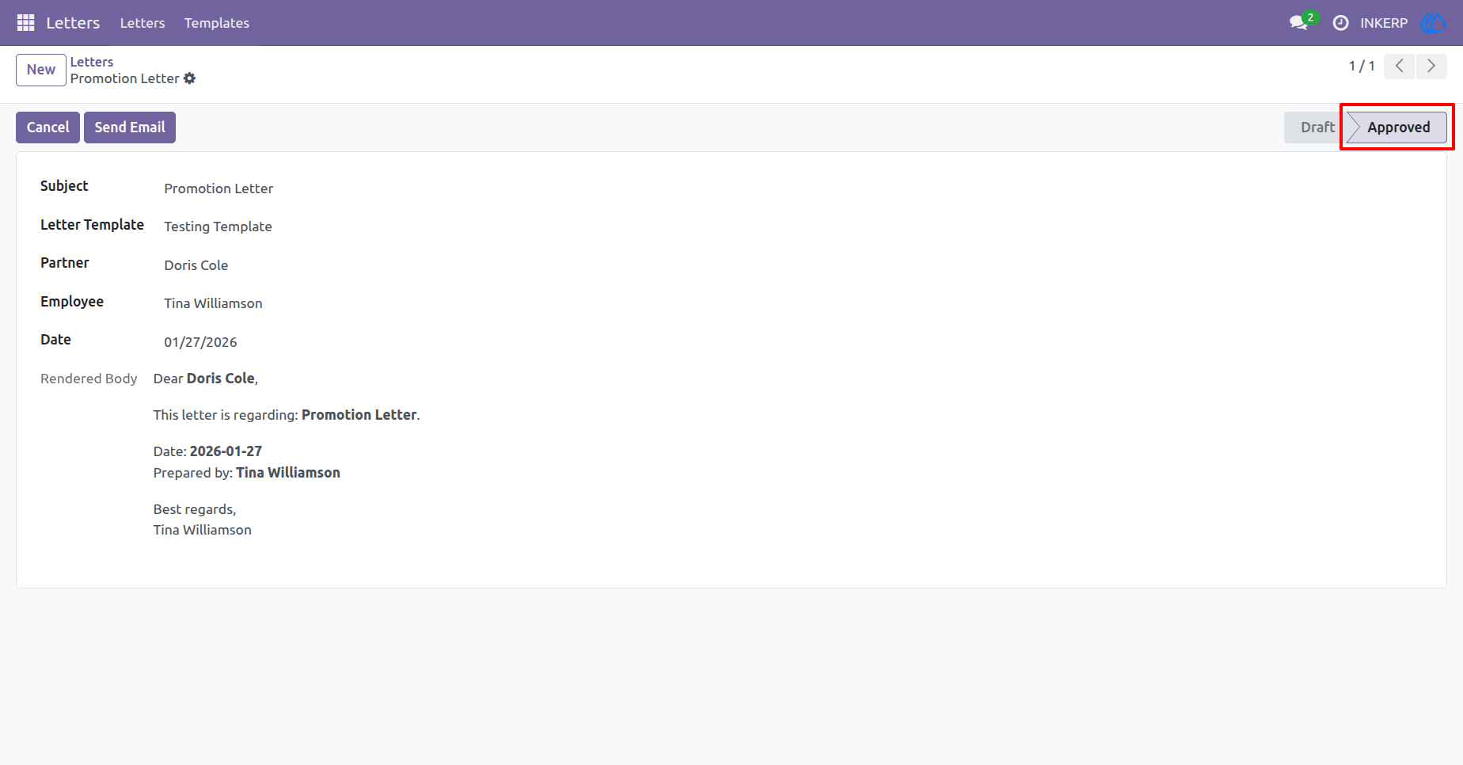Click the Employee value Tina Williamson

pos(213,303)
